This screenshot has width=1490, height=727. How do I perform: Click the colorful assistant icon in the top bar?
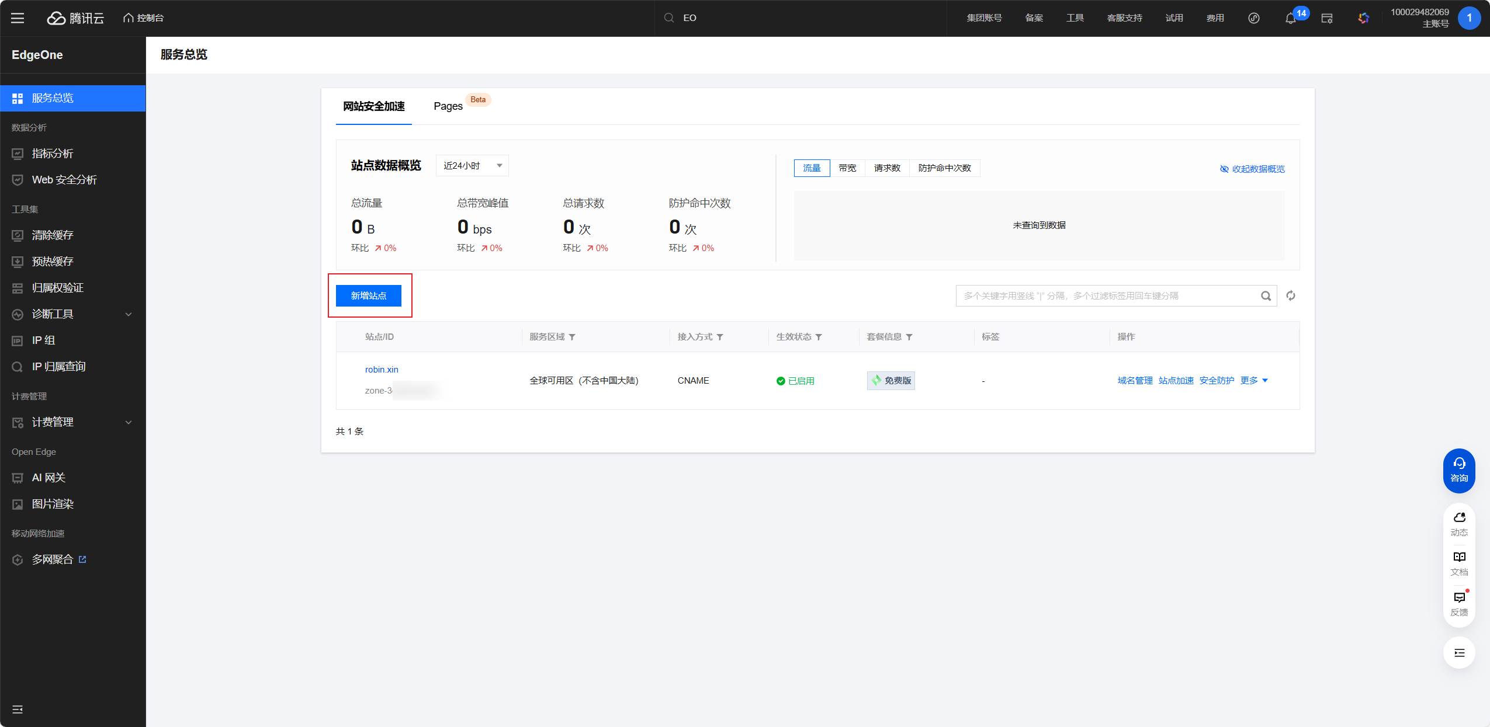[x=1363, y=18]
